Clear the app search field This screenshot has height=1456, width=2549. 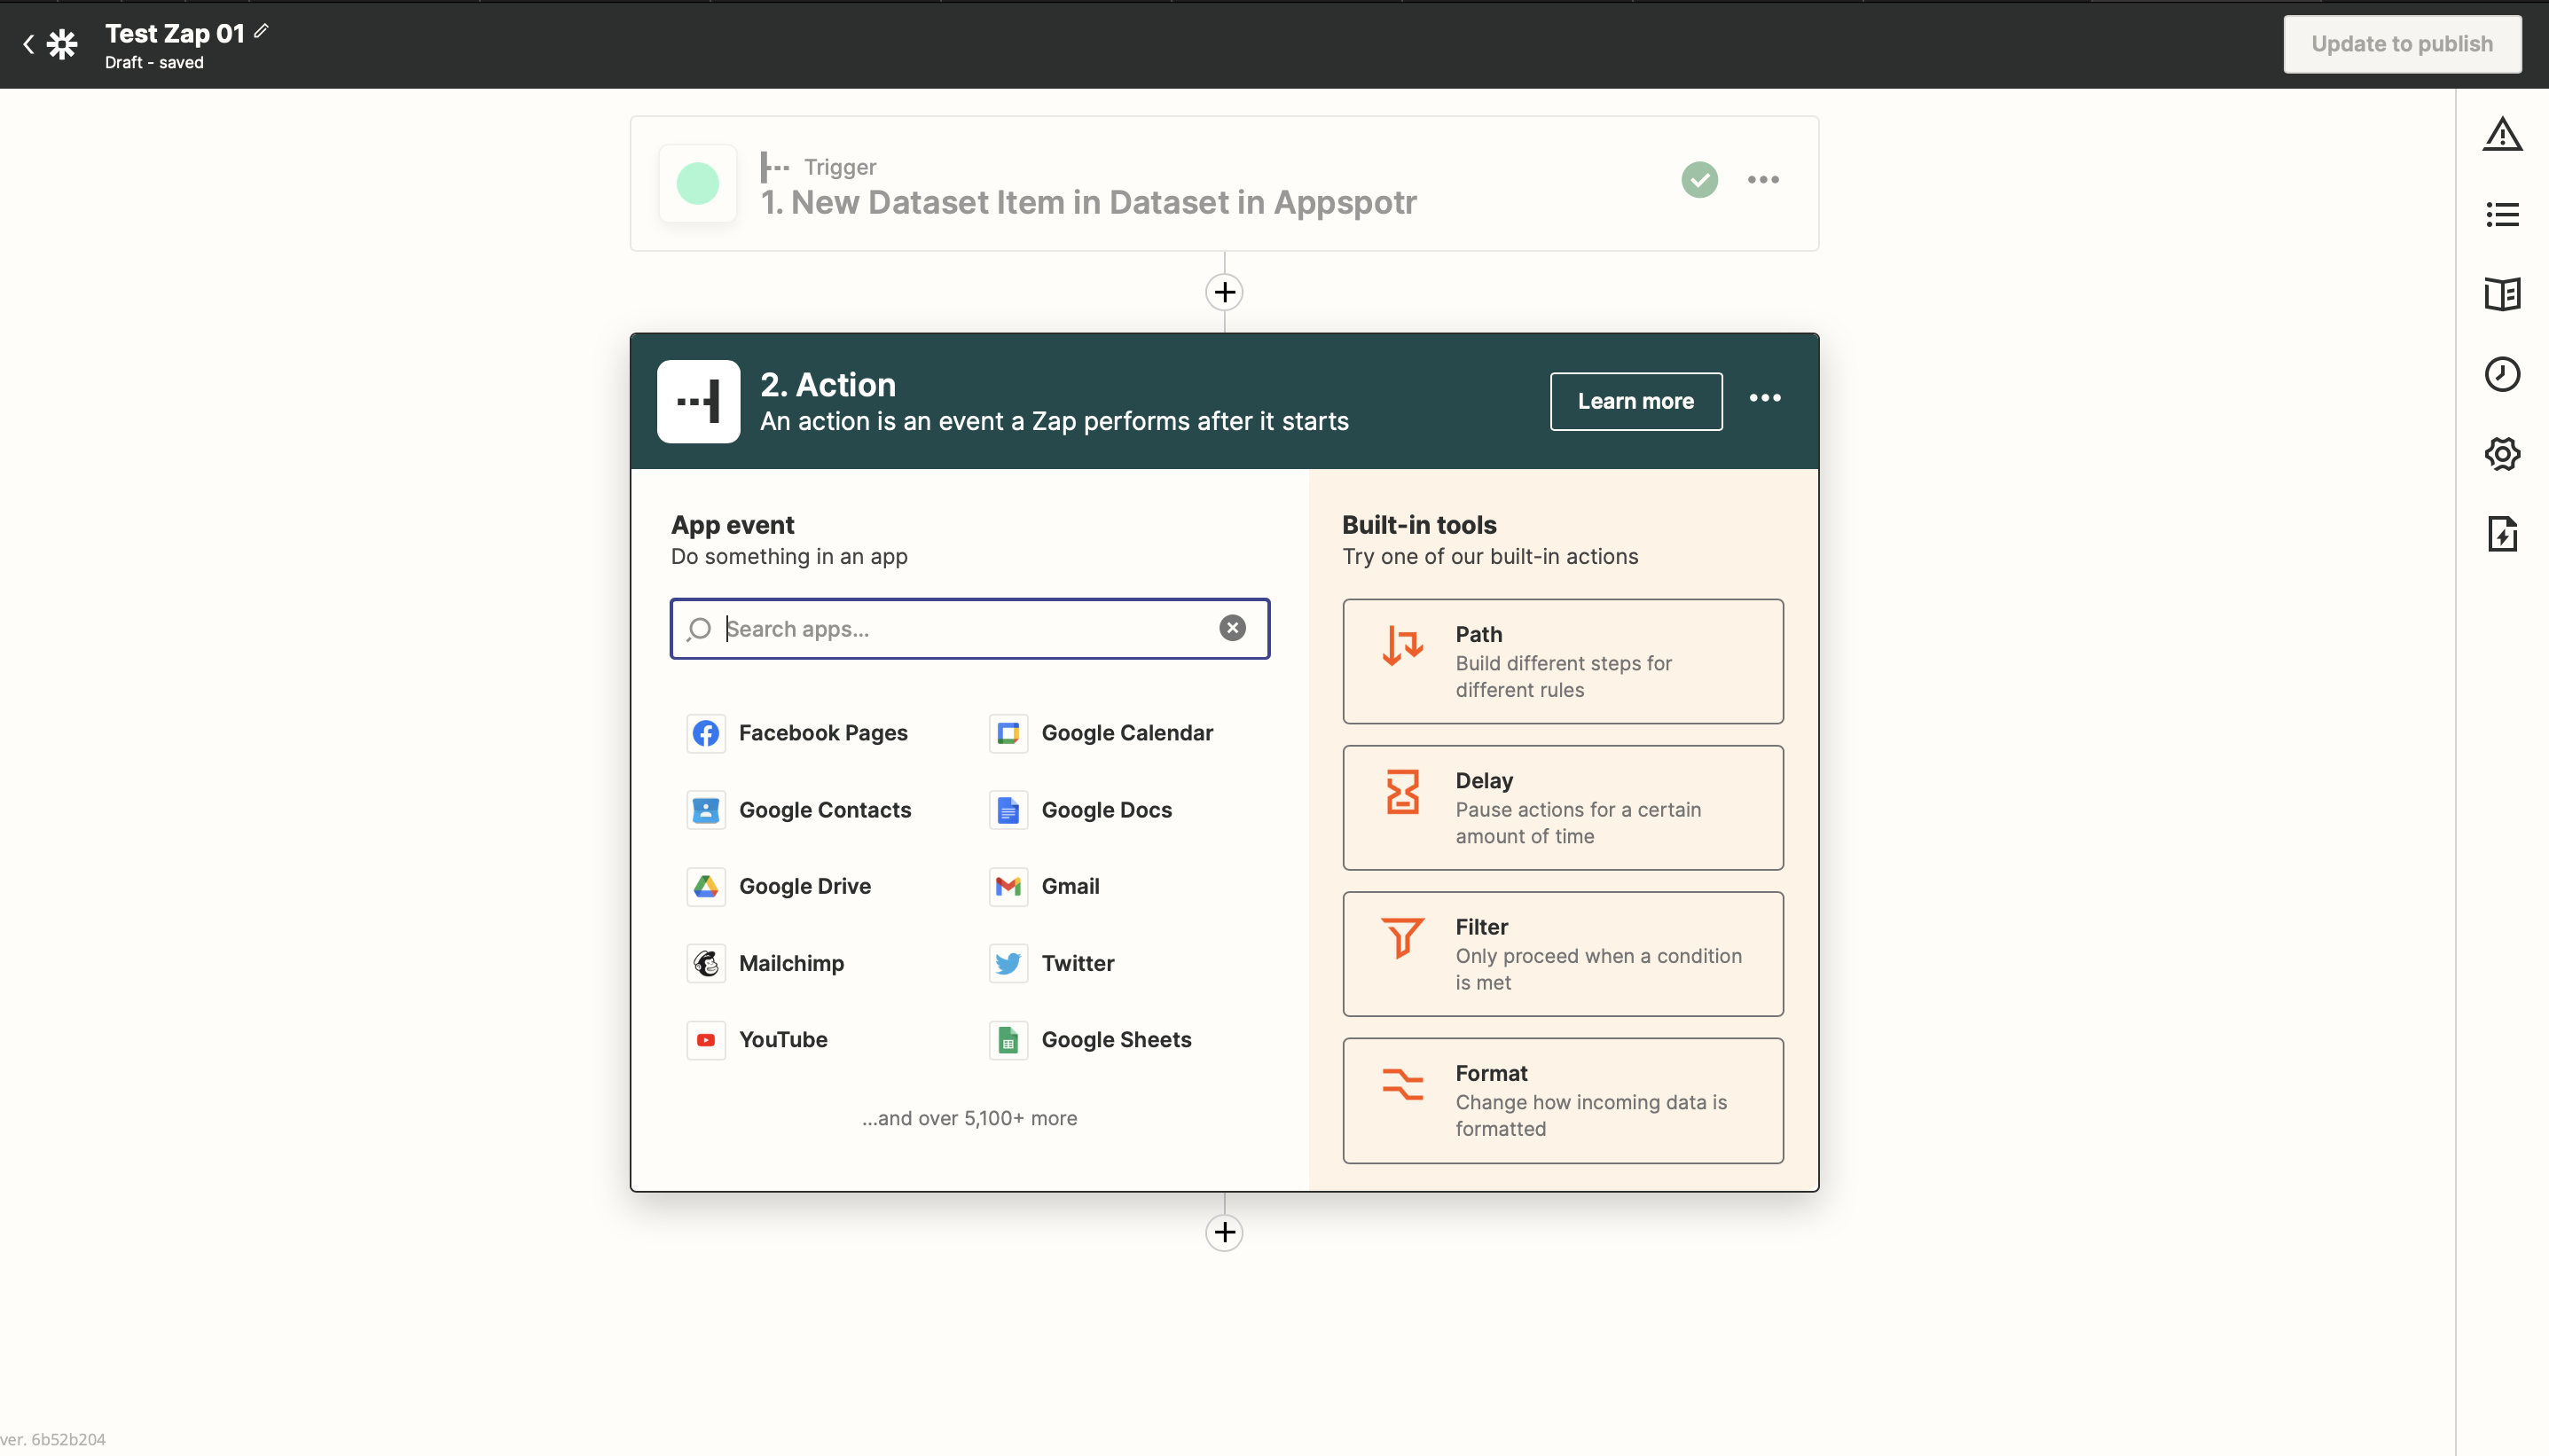pos(1232,628)
